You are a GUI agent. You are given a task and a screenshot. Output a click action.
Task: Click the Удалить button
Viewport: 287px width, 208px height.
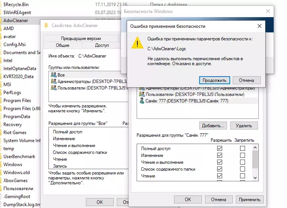[244, 126]
